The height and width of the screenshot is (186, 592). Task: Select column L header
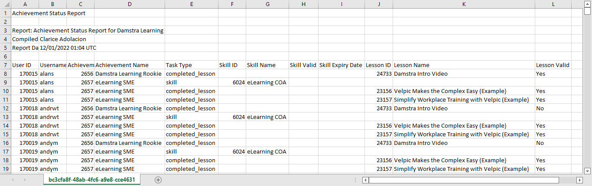coord(553,4)
